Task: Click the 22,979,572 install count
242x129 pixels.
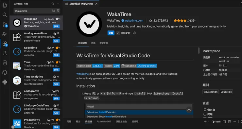Action: pyautogui.click(x=159, y=21)
